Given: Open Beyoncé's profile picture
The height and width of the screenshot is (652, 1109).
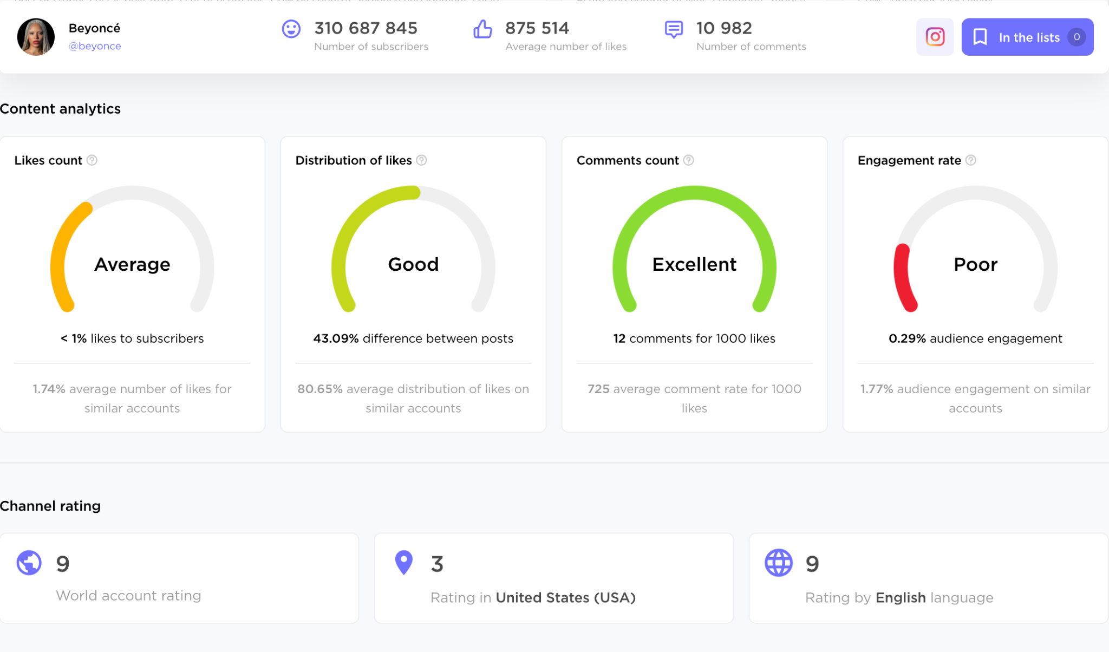Looking at the screenshot, I should (x=36, y=37).
